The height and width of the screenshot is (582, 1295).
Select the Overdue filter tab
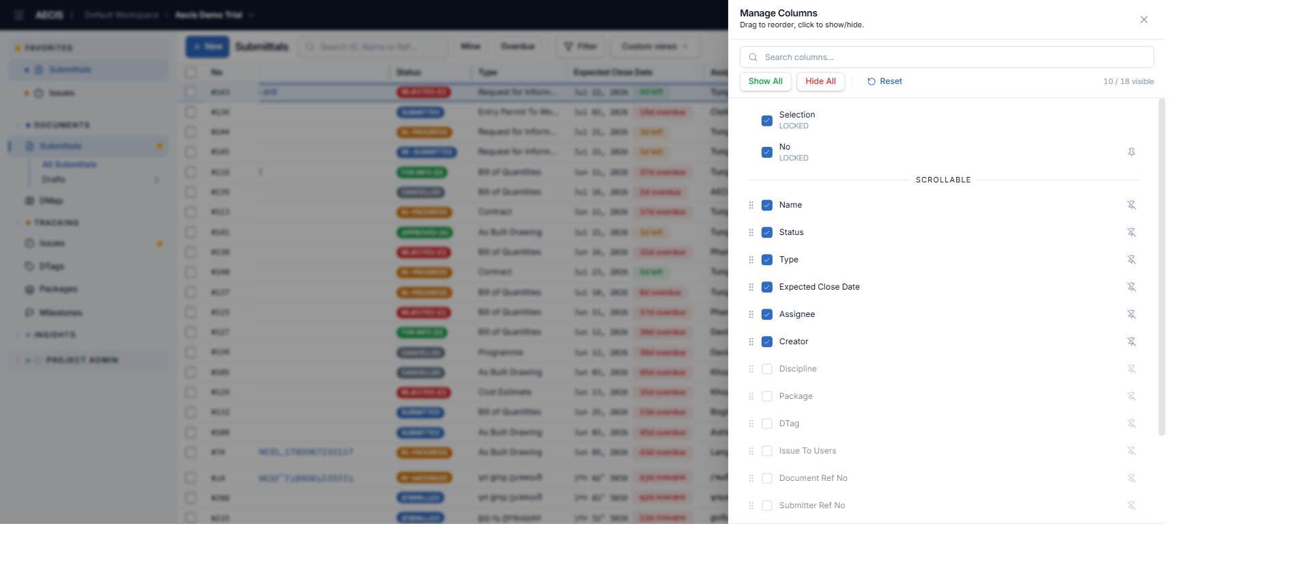point(518,46)
